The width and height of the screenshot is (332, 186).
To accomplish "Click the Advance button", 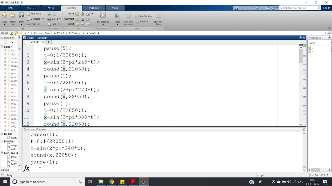I will 142,22.
